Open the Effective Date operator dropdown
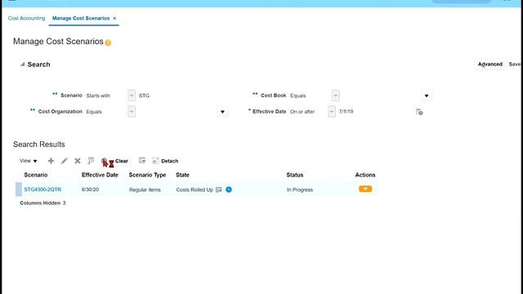Image resolution: width=523 pixels, height=294 pixels. pos(332,112)
